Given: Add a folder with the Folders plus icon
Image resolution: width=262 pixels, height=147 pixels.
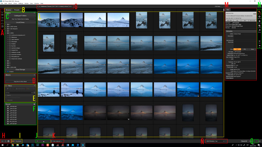Looking at the screenshot, I should tap(34, 13).
